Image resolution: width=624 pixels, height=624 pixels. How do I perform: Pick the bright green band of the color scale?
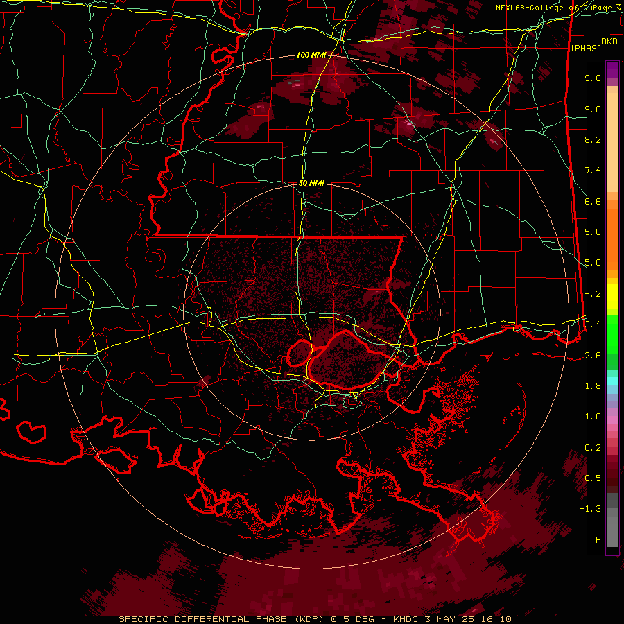pos(612,334)
